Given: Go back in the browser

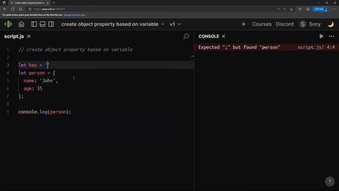Looking at the screenshot, I should [5, 9].
